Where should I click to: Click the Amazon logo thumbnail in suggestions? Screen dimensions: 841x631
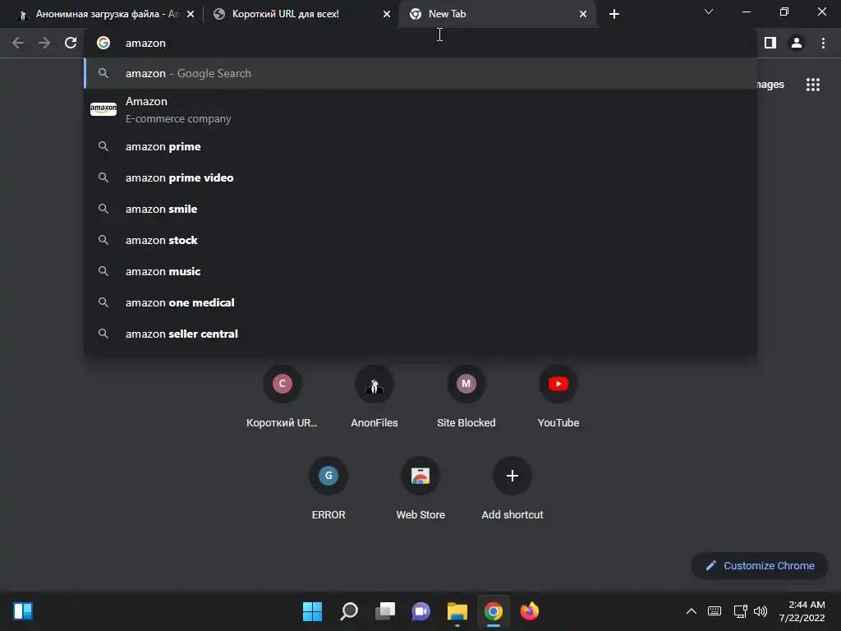tap(103, 109)
